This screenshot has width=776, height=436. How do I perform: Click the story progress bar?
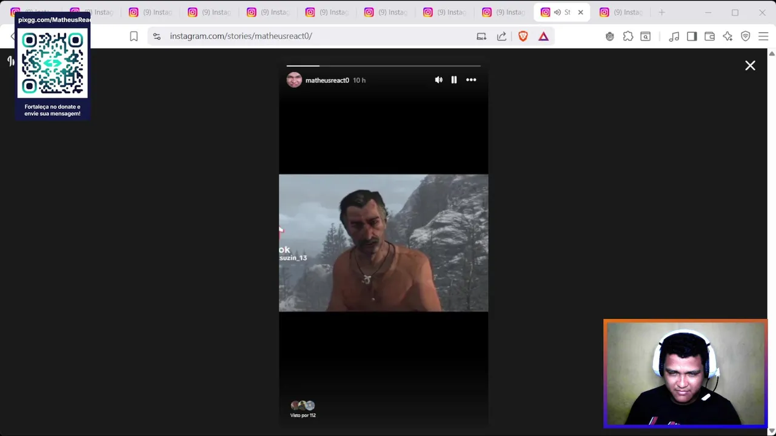click(x=383, y=65)
